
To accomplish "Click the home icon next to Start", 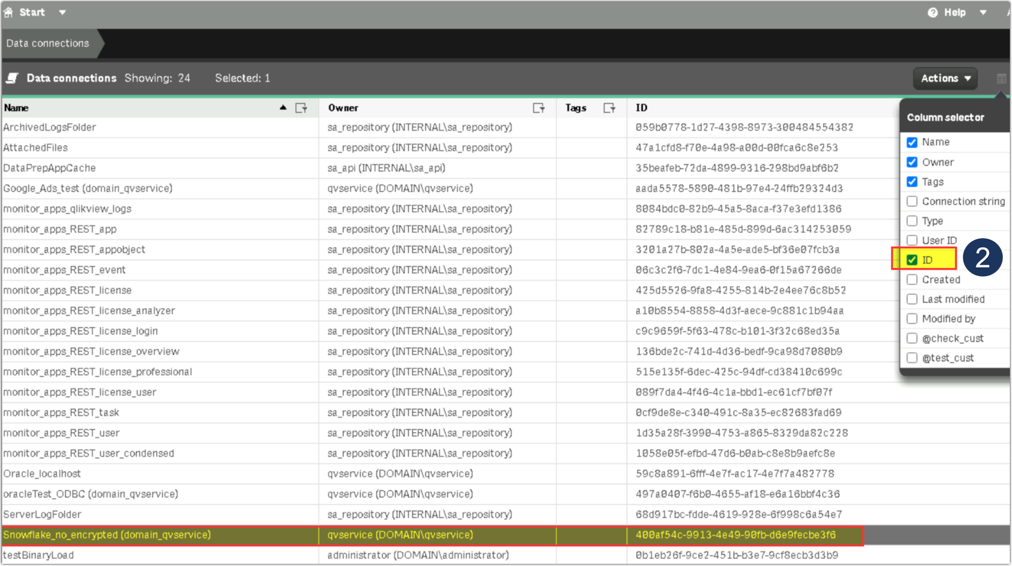I will [x=8, y=12].
